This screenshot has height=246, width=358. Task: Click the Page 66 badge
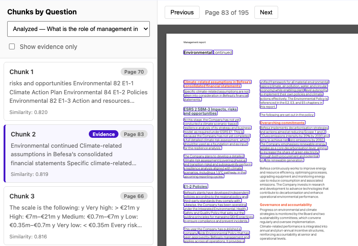click(x=134, y=196)
